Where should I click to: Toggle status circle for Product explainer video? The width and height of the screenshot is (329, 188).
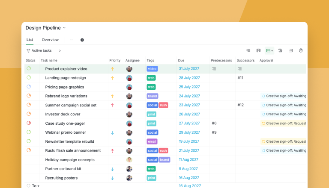[29, 68]
